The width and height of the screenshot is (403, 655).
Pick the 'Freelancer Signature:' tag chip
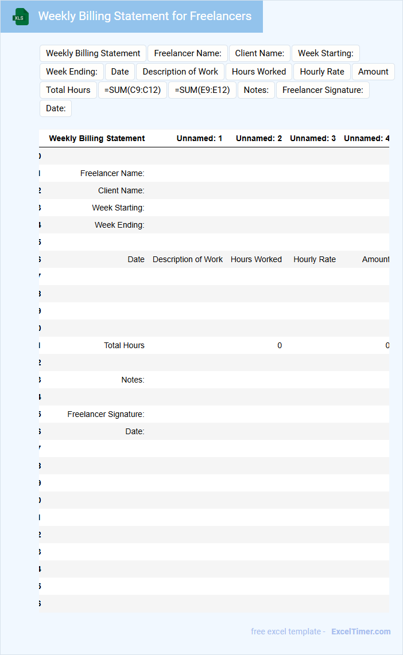(323, 90)
